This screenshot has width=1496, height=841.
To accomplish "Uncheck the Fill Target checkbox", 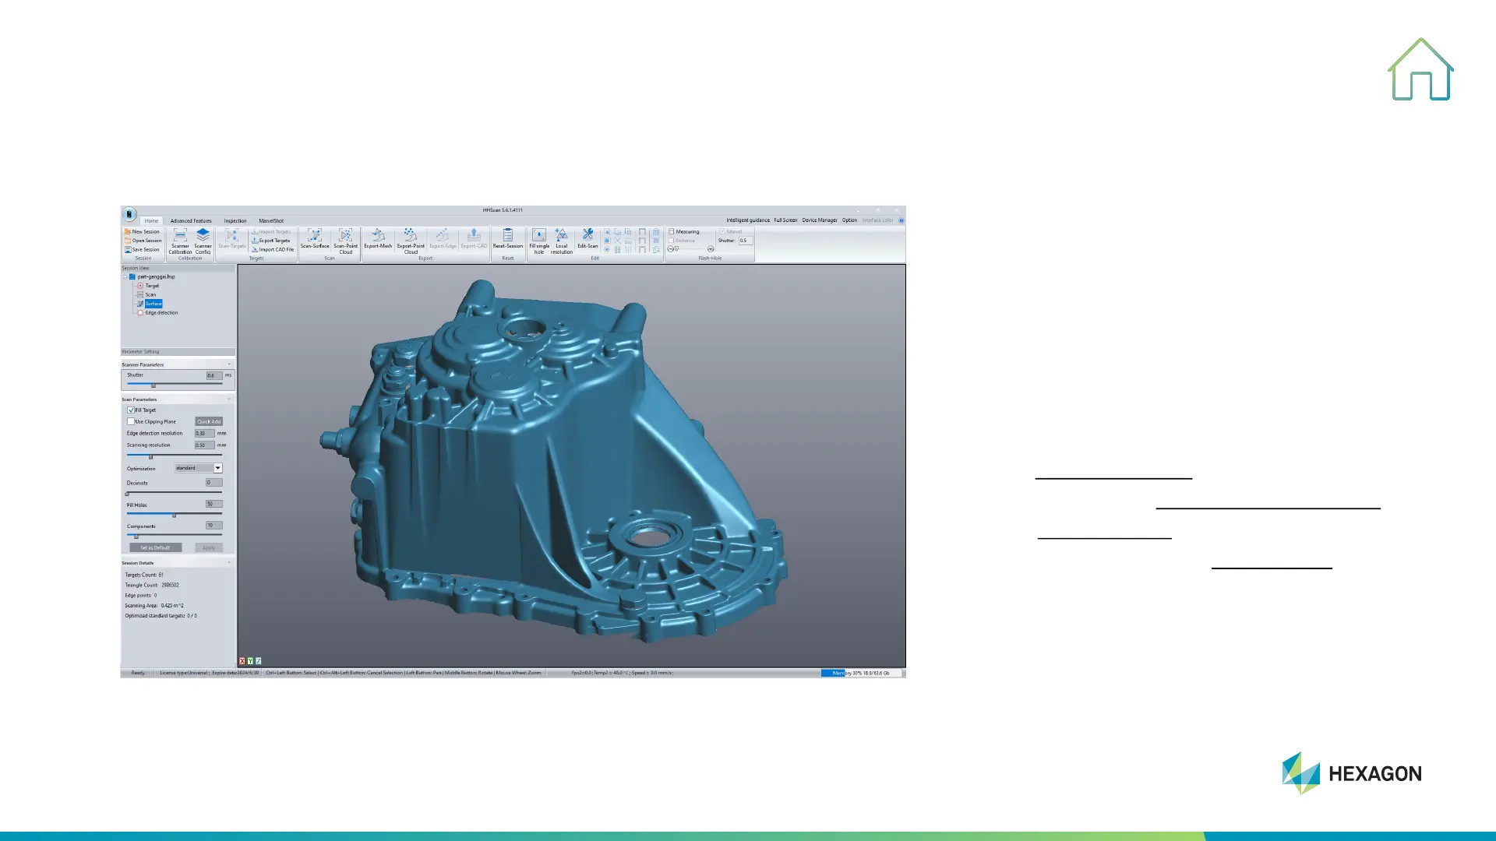I will click(x=131, y=410).
